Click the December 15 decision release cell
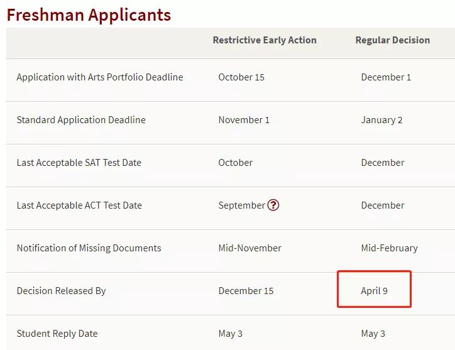 246,291
